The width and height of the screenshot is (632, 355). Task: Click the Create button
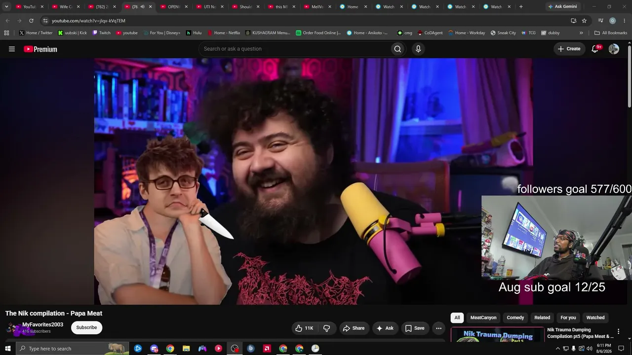tap(569, 49)
